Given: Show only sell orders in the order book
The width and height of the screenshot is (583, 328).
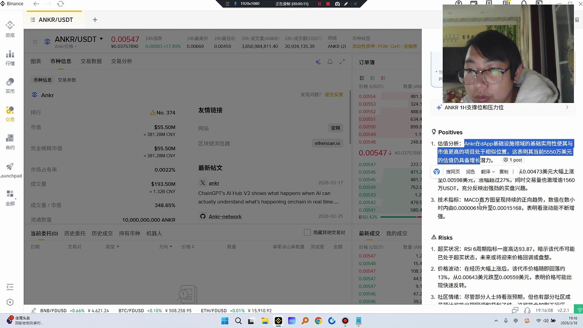Looking at the screenshot, I should pos(383,78).
